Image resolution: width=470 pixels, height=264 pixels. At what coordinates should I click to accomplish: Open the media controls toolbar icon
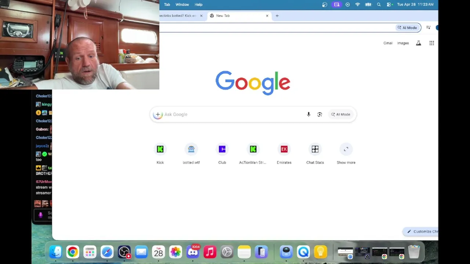click(428, 27)
